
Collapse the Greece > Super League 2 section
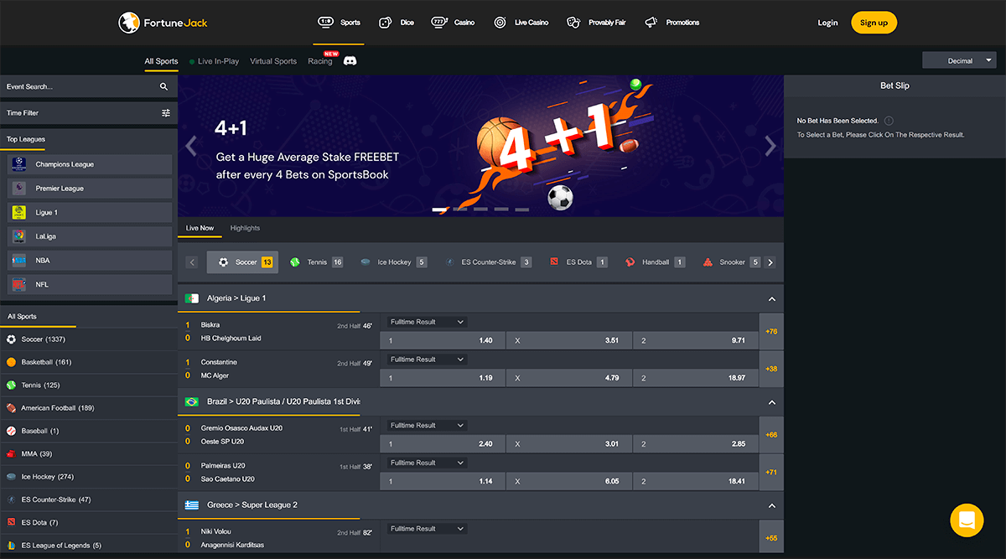771,505
